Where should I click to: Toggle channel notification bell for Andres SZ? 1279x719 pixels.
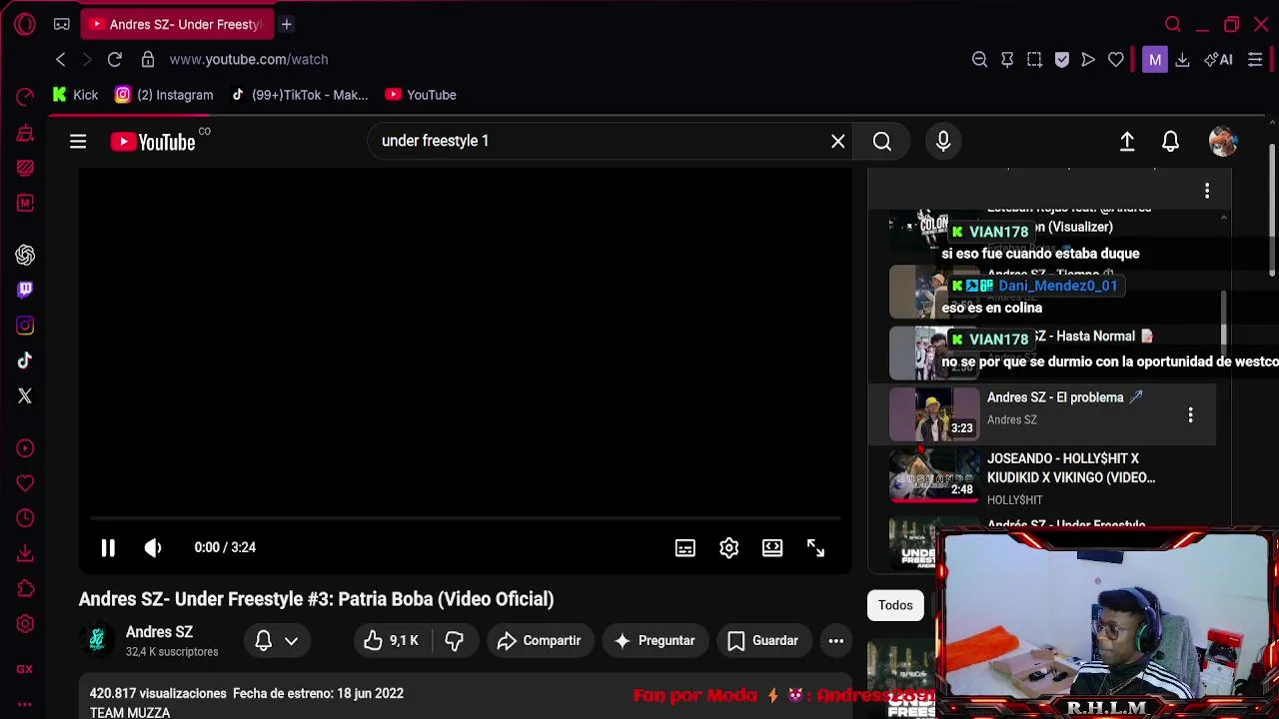coord(264,641)
